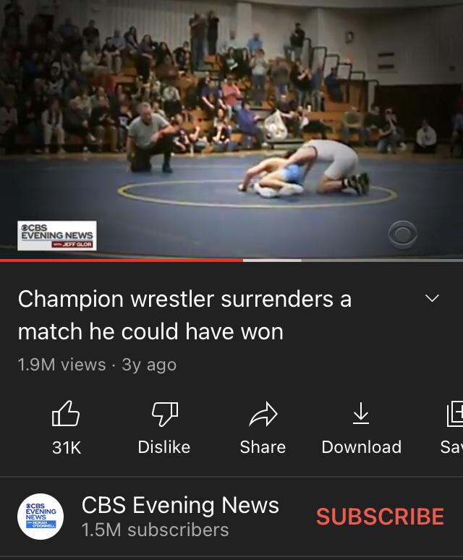Tap the CBS eye watermark on video
The width and height of the screenshot is (463, 560).
click(x=402, y=234)
